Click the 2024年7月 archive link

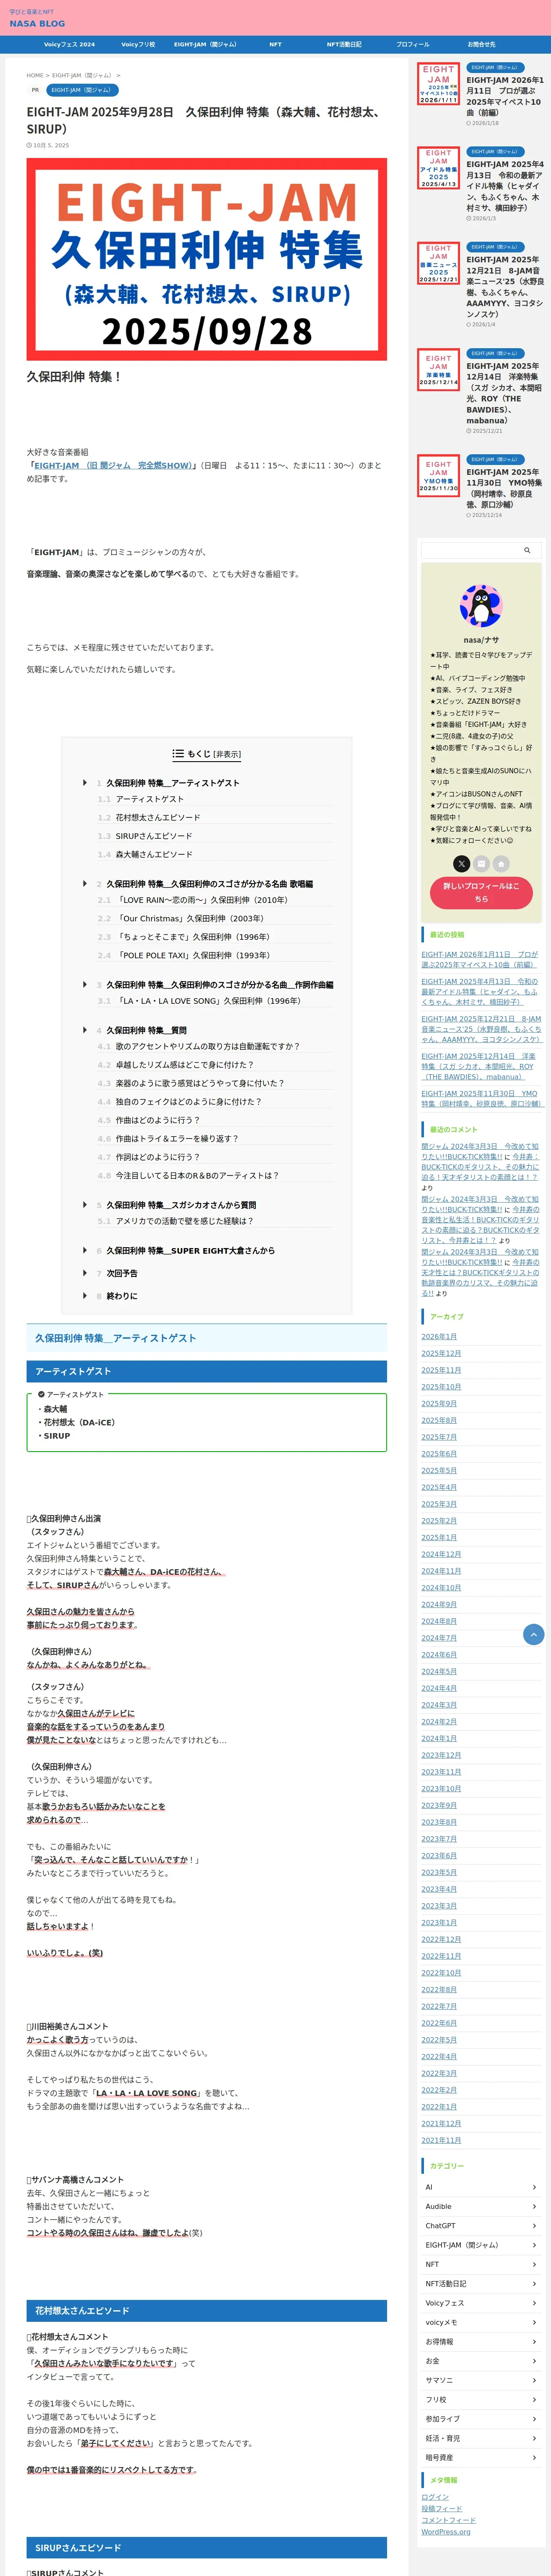tap(439, 1638)
